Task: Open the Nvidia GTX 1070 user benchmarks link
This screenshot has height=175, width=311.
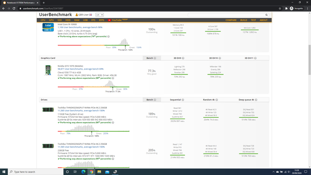Action: (x=81, y=69)
